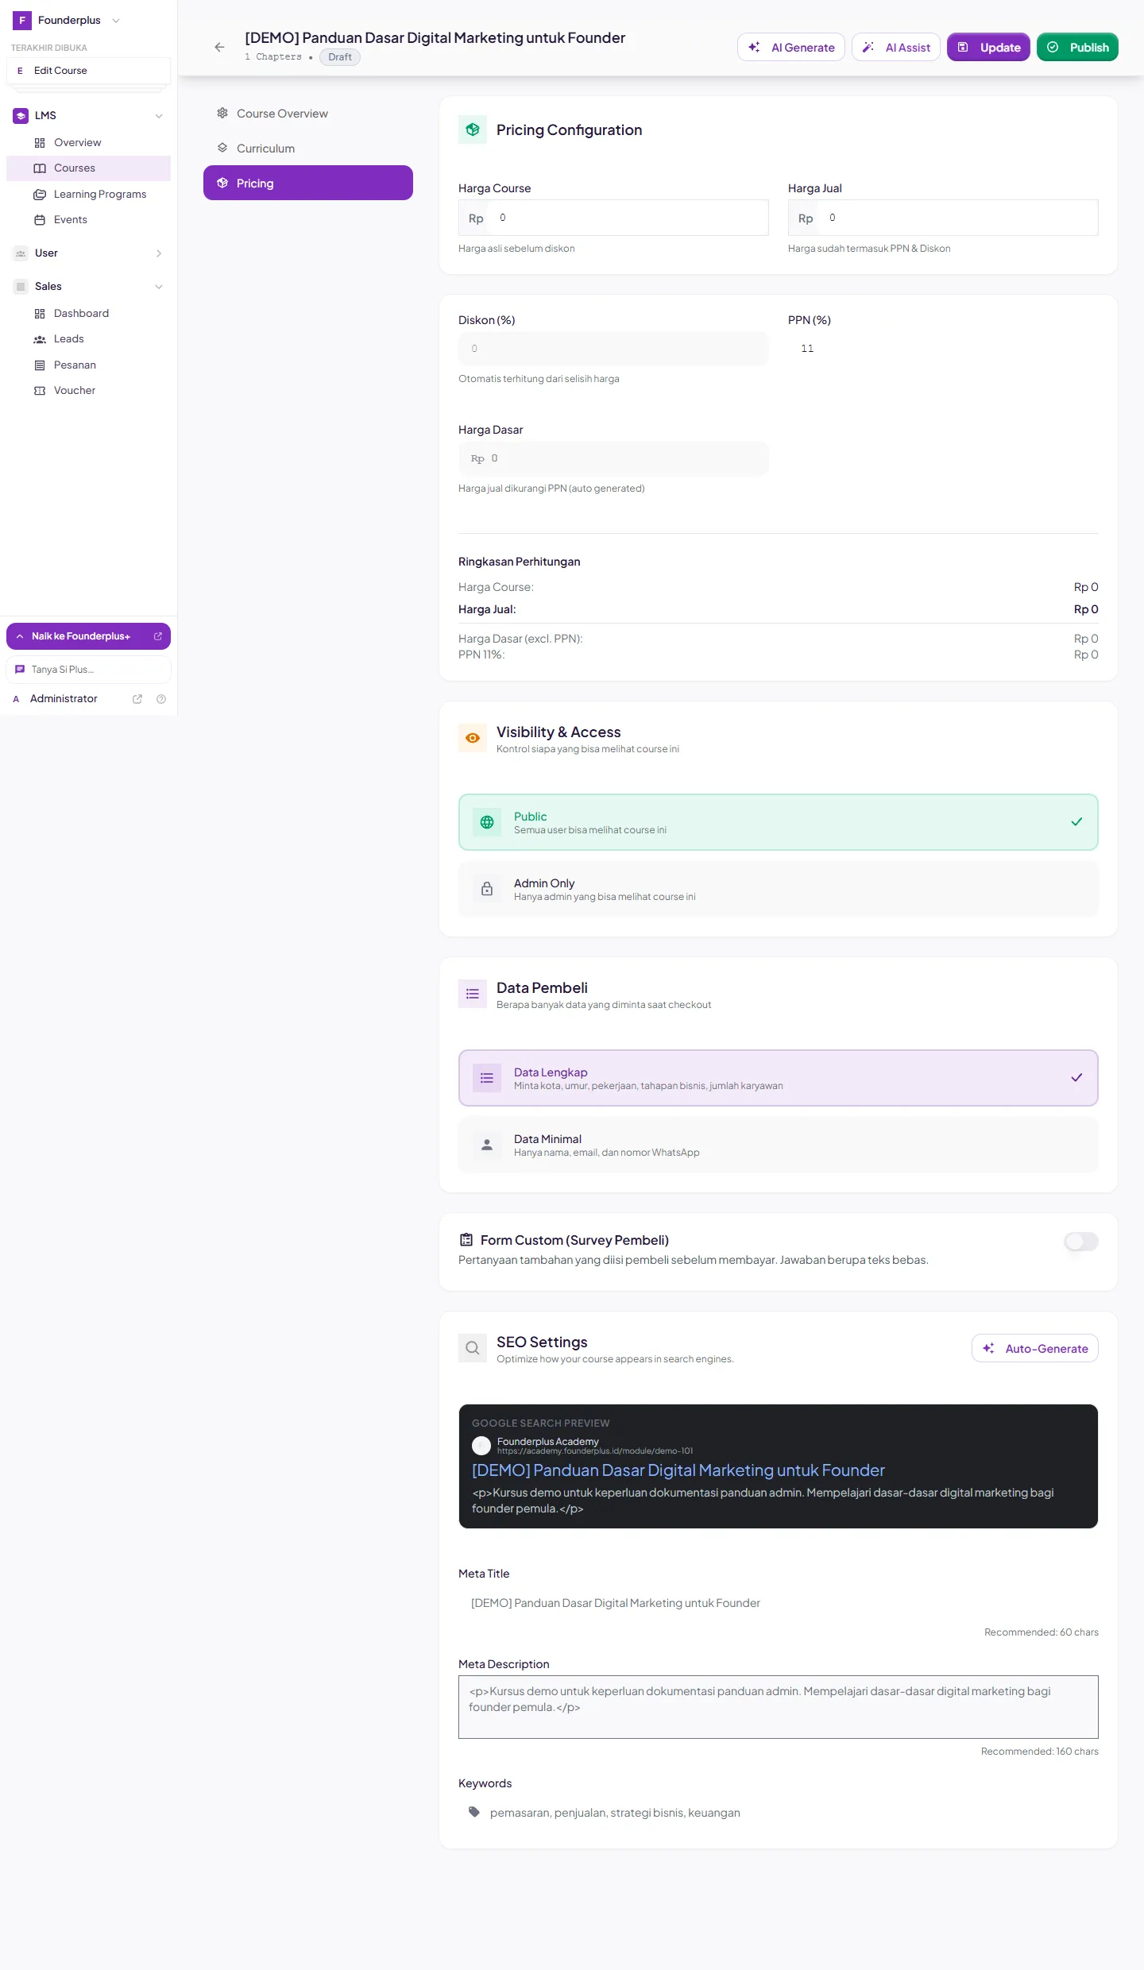Click the Pesanan orders list icon
1144x1970 pixels.
click(x=40, y=365)
